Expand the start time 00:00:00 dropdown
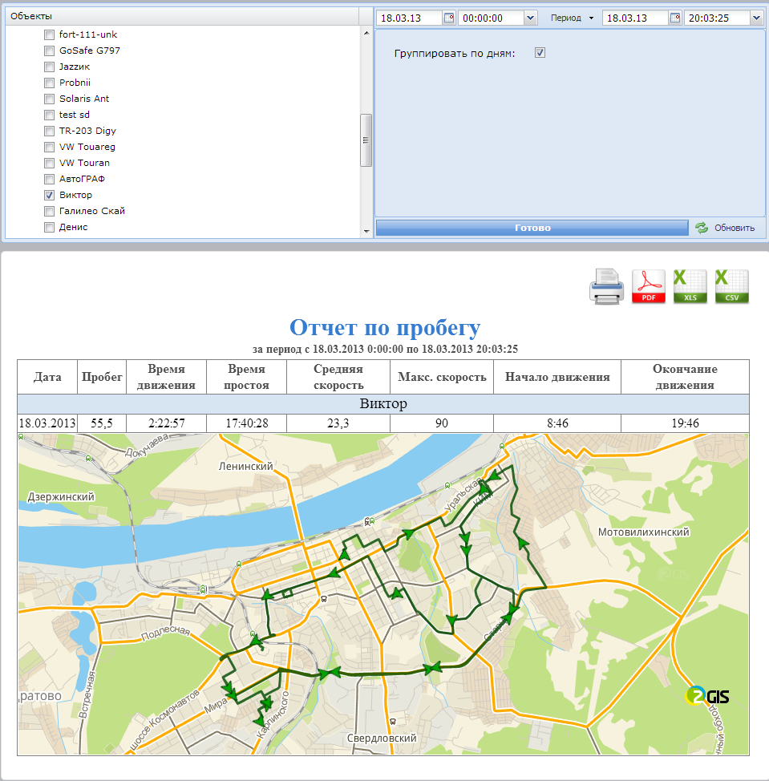 (x=530, y=18)
